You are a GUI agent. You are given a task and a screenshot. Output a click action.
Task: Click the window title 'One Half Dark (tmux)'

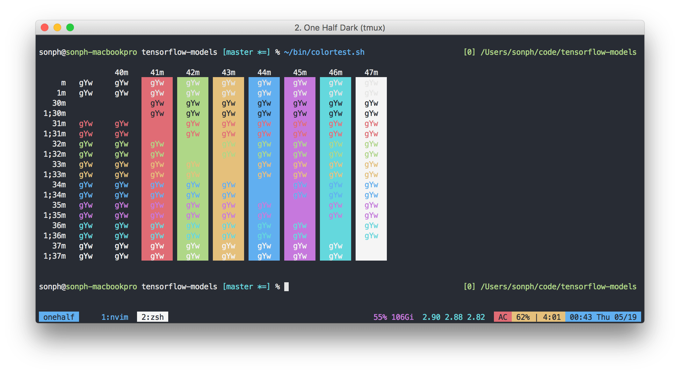click(344, 28)
